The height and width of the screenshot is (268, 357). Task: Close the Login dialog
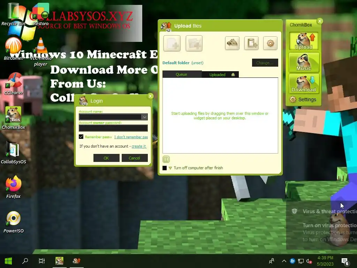(x=150, y=96)
